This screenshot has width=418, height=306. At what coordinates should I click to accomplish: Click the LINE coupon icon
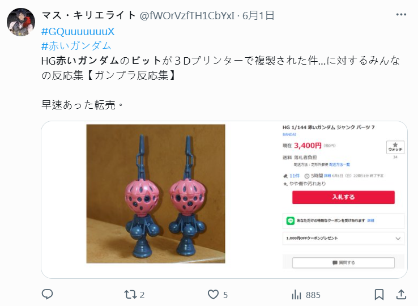(x=291, y=220)
